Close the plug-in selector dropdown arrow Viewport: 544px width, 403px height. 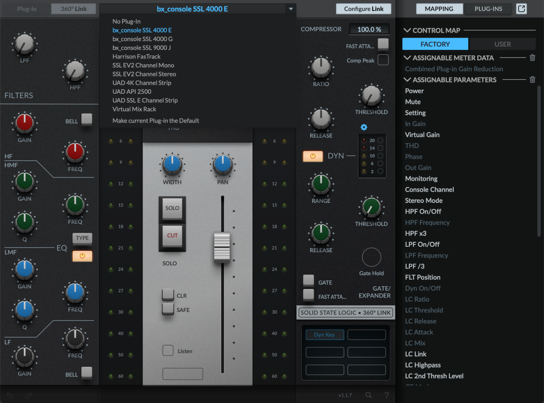(x=290, y=9)
